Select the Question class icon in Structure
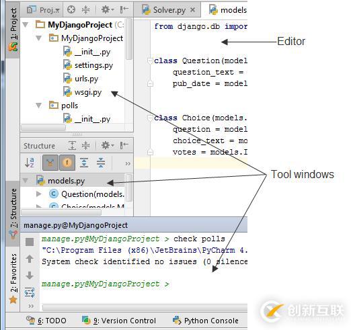 54,194
